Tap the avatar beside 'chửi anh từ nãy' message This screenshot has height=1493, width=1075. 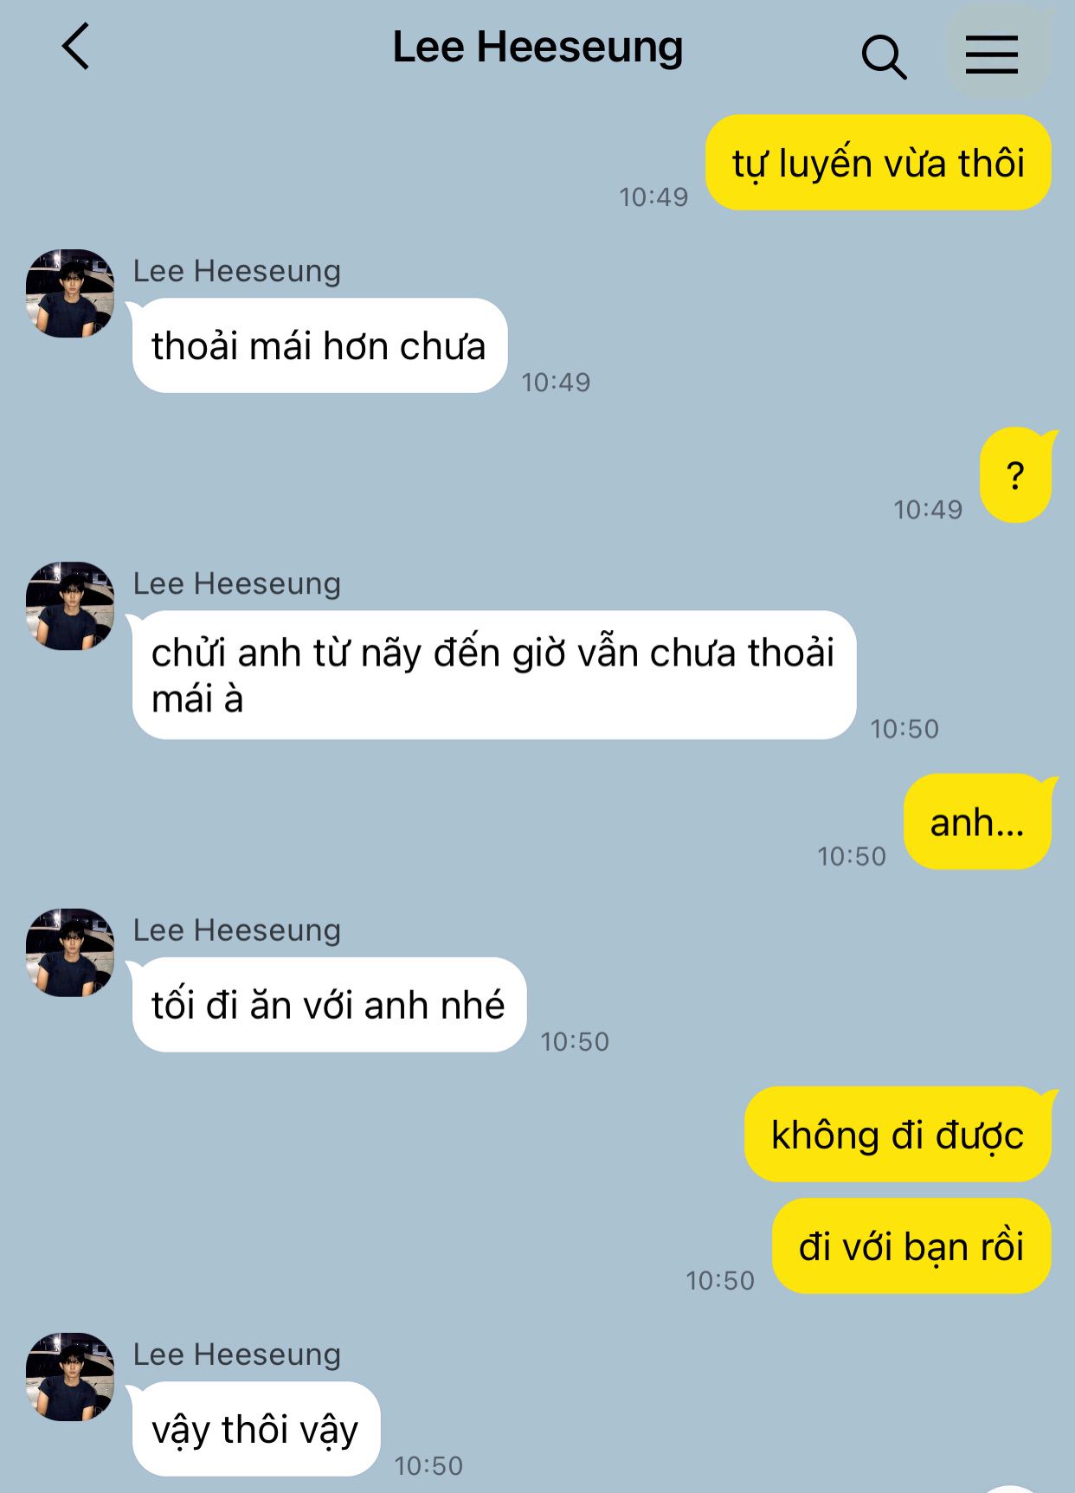[70, 606]
